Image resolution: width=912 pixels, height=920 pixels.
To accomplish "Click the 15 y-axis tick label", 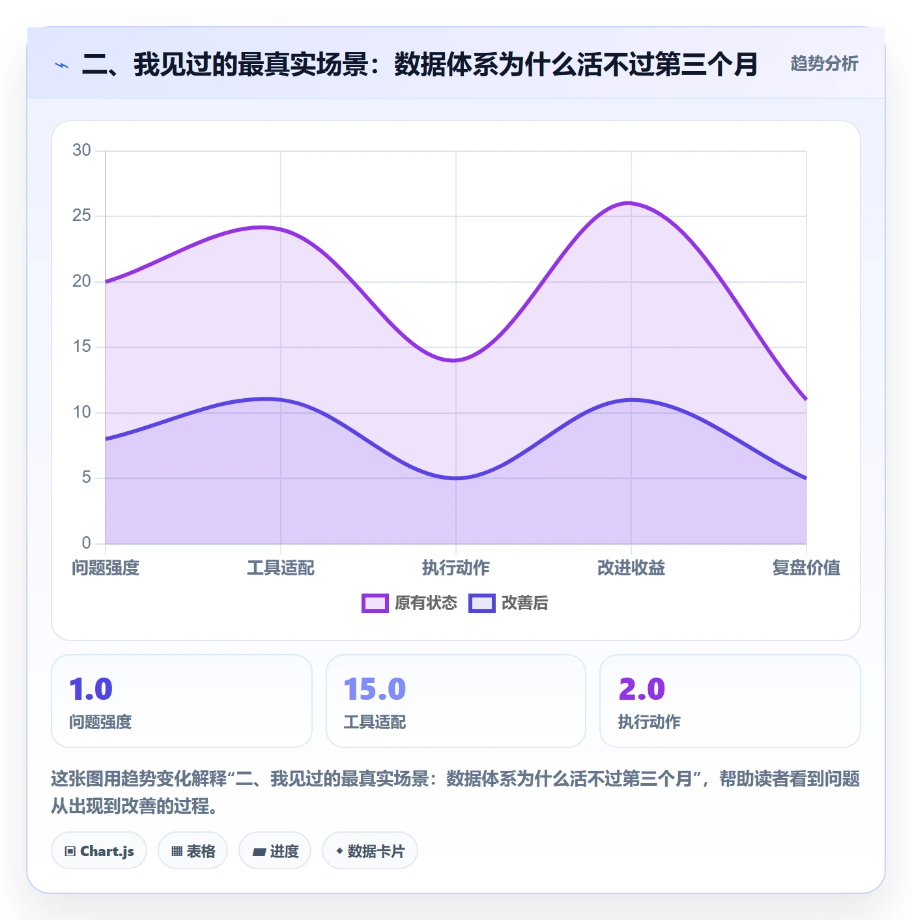I will pos(81,347).
